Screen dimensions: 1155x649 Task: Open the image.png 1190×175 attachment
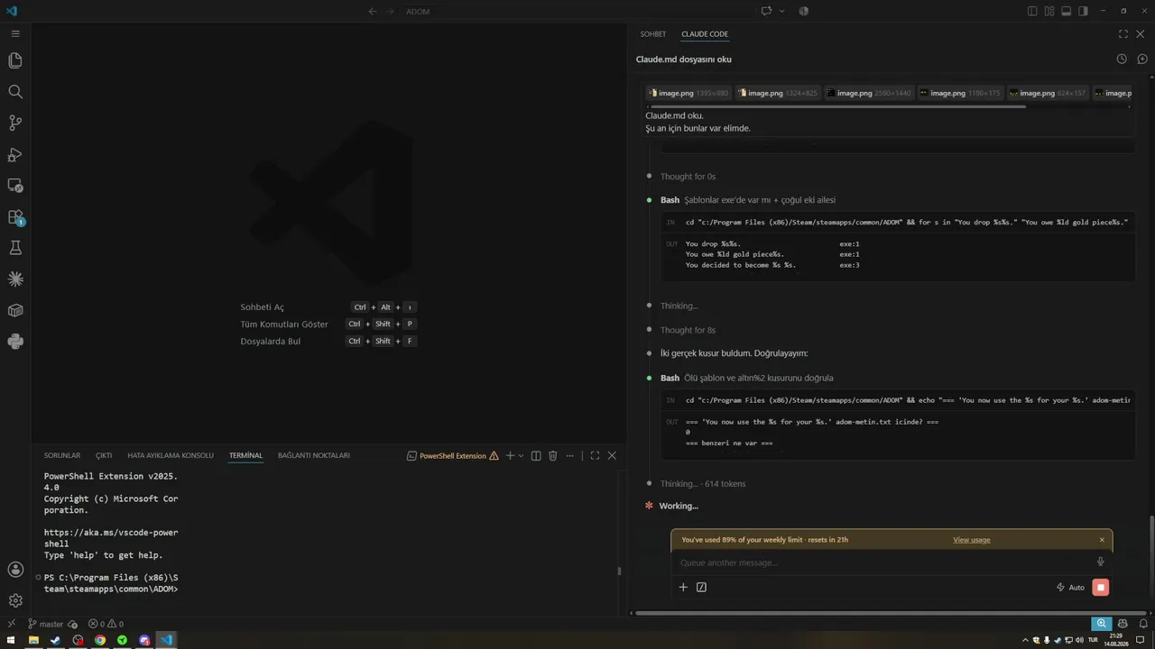coord(960,93)
